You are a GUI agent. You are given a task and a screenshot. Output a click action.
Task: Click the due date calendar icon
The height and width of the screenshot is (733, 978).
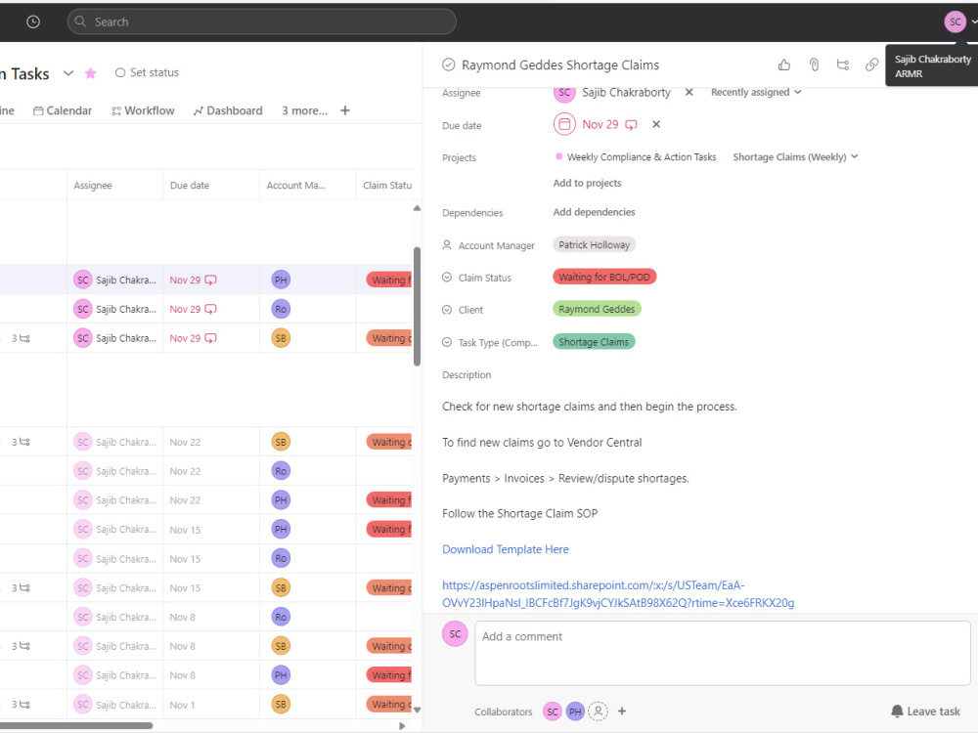pyautogui.click(x=564, y=124)
